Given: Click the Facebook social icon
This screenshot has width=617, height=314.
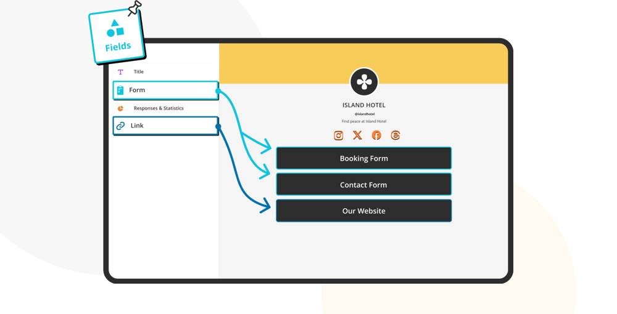Looking at the screenshot, I should [376, 135].
